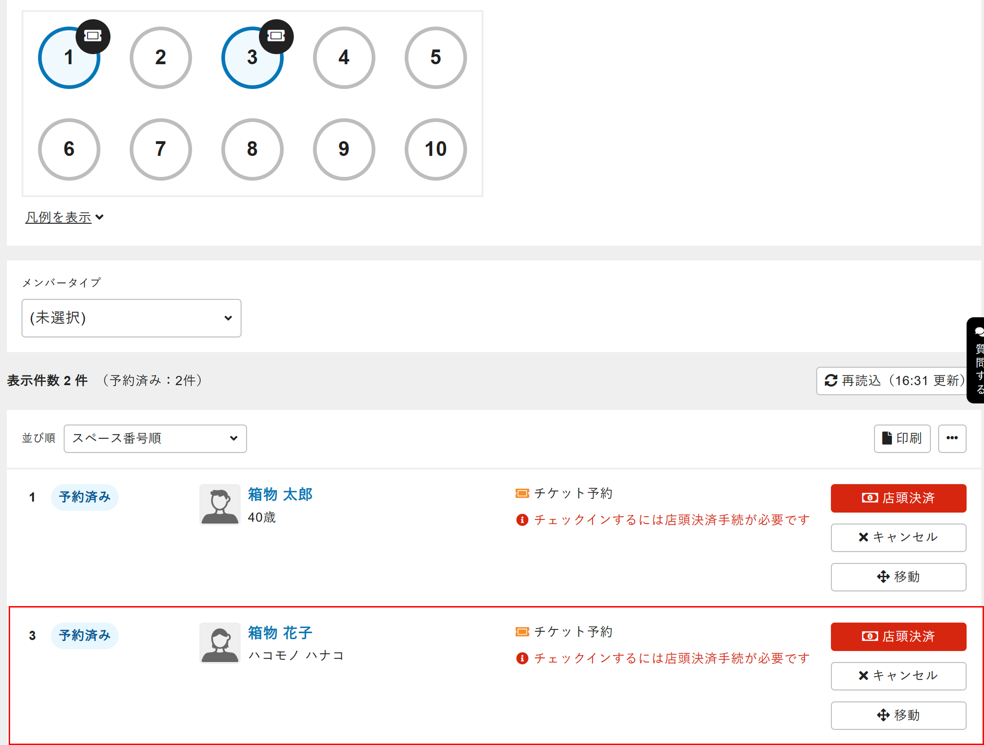The image size is (984, 745).
Task: Open 箱物 太郎 name link
Action: pyautogui.click(x=280, y=495)
